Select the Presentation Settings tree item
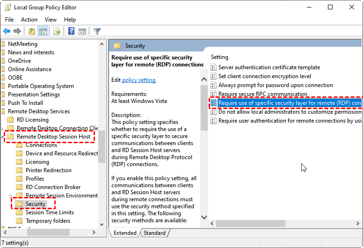 (34, 95)
